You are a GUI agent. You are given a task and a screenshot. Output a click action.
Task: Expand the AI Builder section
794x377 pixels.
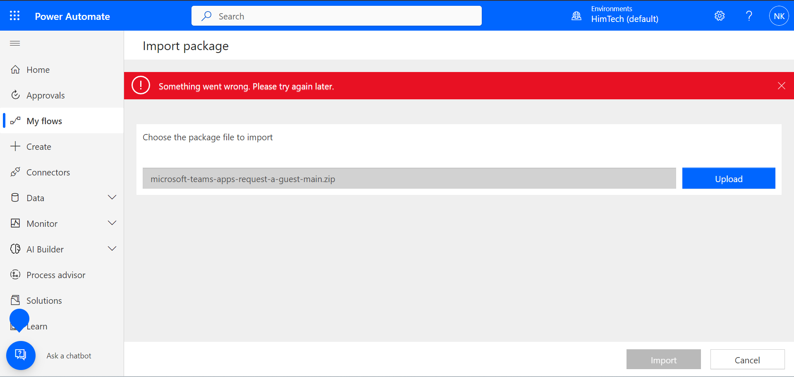pyautogui.click(x=112, y=249)
